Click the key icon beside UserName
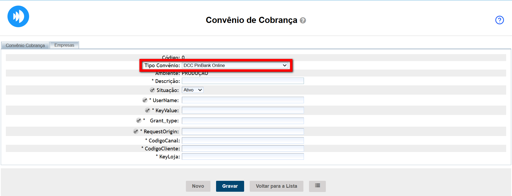This screenshot has height=196, width=512. [145, 100]
